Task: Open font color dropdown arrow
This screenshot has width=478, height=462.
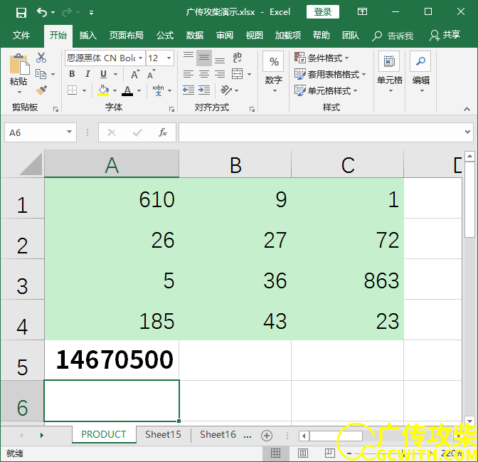Action: [139, 90]
